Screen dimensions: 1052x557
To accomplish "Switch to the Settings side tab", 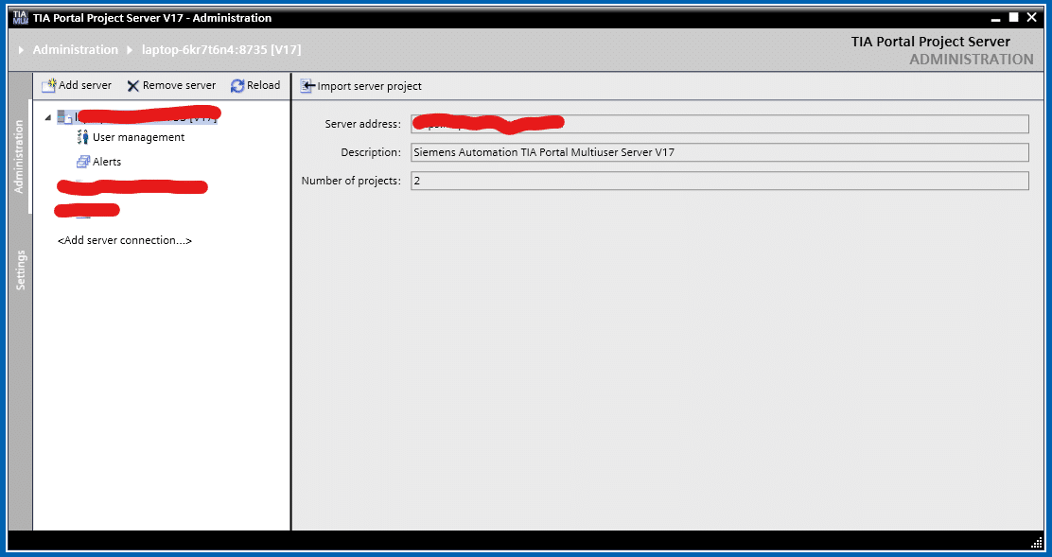I will click(20, 270).
